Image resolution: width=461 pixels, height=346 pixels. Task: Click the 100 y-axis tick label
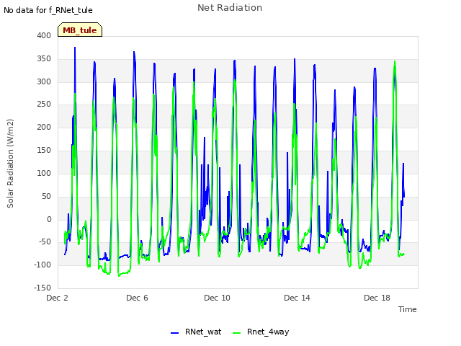[44, 173]
